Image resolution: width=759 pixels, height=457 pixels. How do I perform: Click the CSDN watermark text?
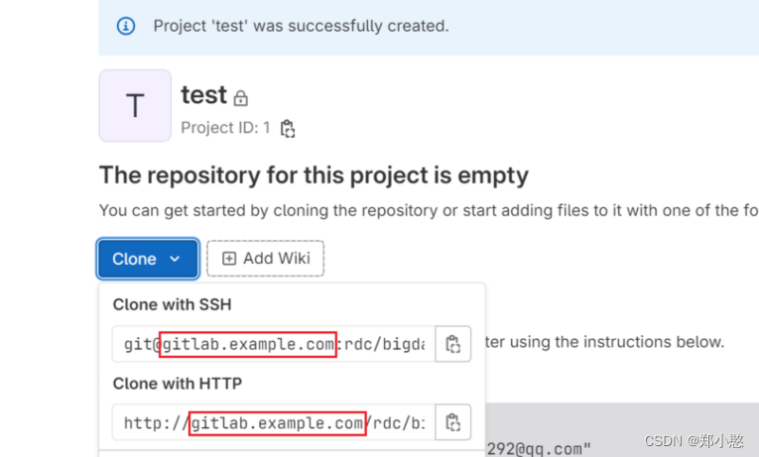tap(694, 440)
